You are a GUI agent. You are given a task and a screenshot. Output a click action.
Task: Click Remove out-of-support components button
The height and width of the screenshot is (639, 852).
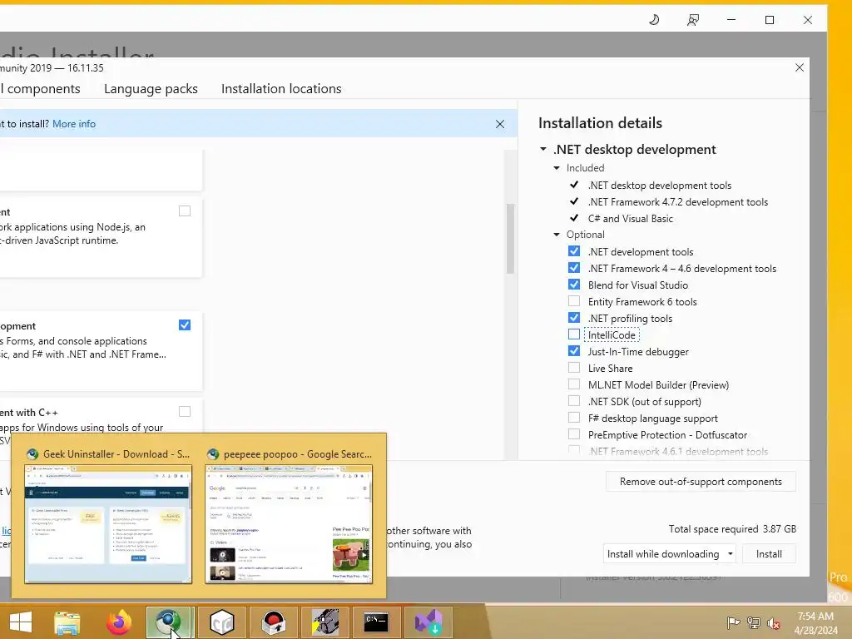tap(701, 482)
